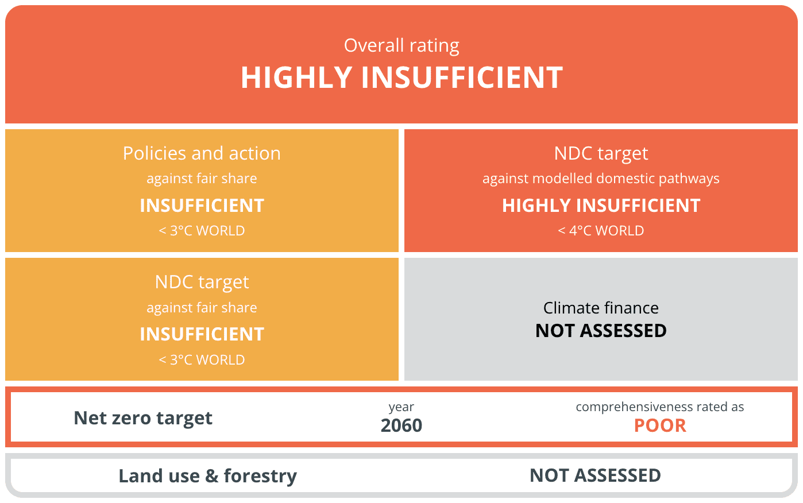Open the Land use & forestry row
Viewport: 803px width, 503px height.
point(401,475)
